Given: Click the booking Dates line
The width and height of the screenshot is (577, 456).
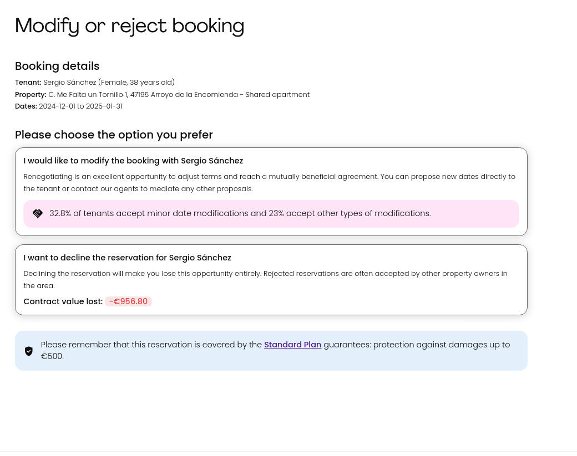Looking at the screenshot, I should pos(69,106).
